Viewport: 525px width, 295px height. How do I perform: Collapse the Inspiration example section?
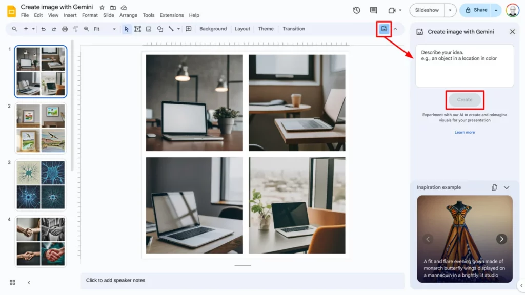point(507,187)
